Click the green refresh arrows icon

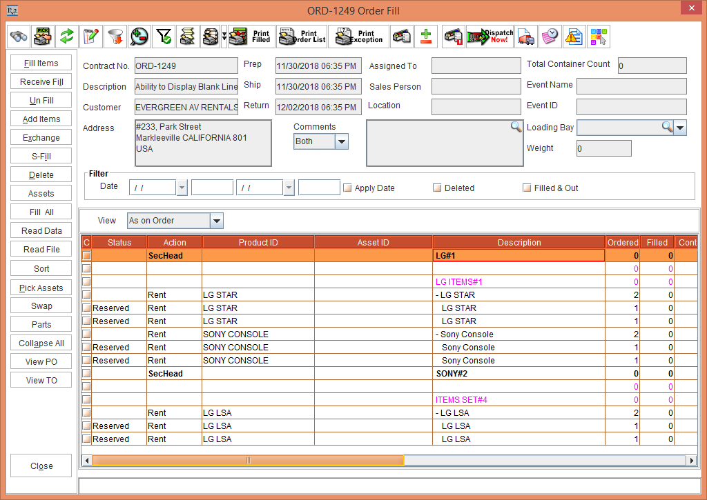pyautogui.click(x=67, y=37)
